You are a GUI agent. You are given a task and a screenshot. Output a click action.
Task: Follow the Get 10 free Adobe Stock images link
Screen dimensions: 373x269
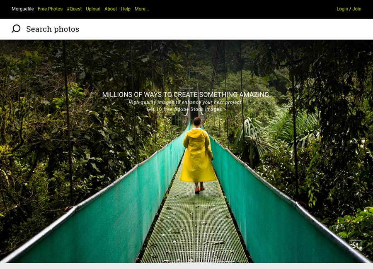coord(186,109)
